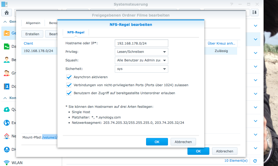Image resolution: width=278 pixels, height=166 pixels.
Task: Click the Erstellen button
Action: (32, 34)
